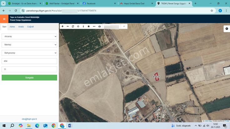Open a new browser tab
This screenshot has height=129, width=230.
(195, 3)
